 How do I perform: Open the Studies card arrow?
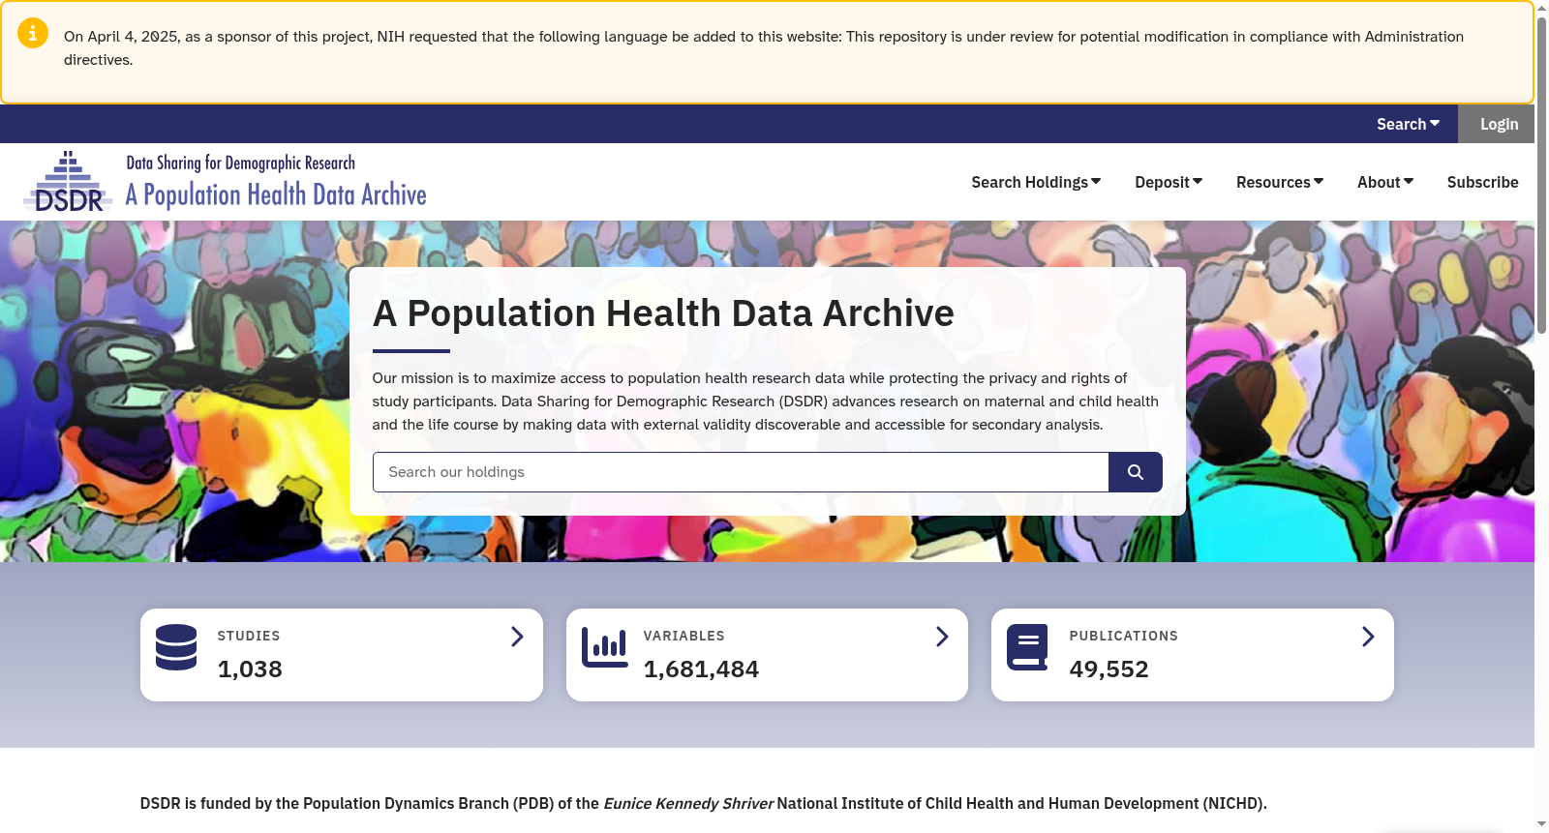(517, 637)
